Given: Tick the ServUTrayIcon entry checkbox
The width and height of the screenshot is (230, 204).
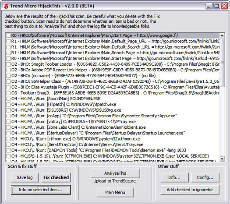Looking at the screenshot, I should 8,144.
